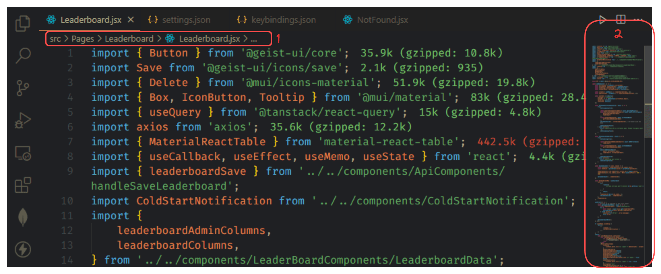This screenshot has width=661, height=274.
Task: Click the Run code play icon
Action: [602, 19]
